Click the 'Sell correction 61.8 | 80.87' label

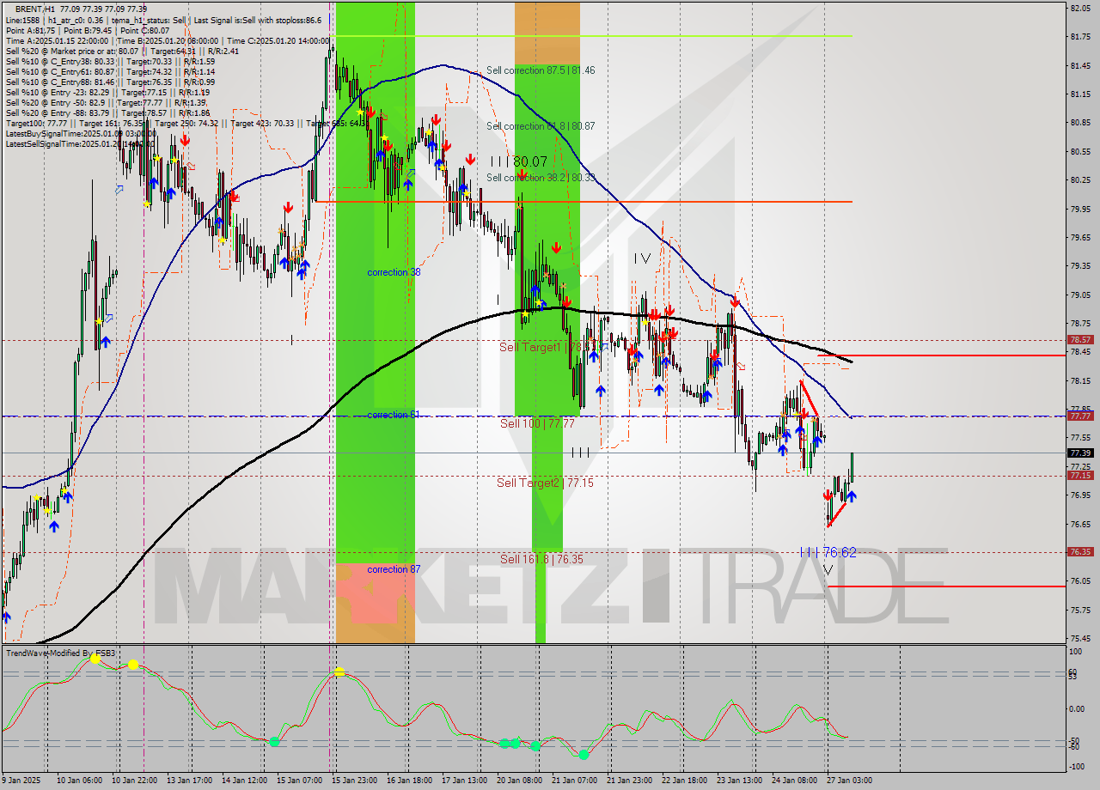pos(540,125)
